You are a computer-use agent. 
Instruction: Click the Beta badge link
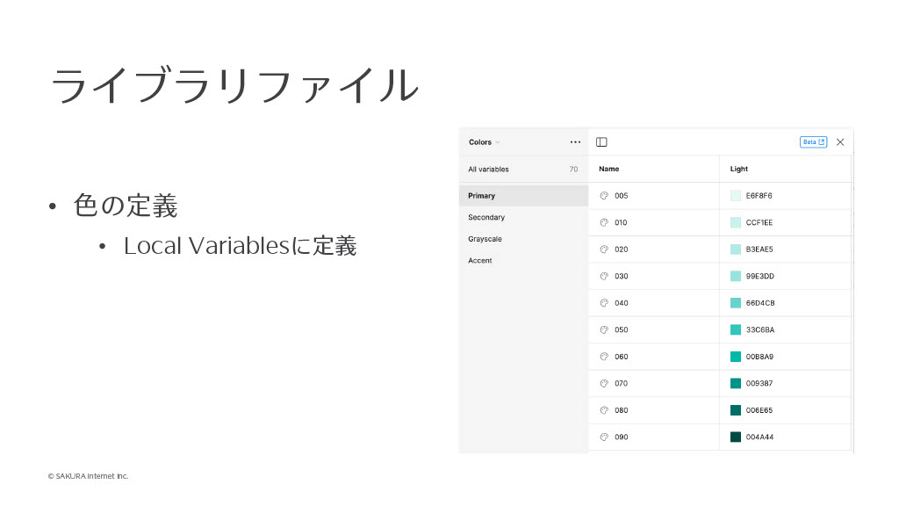point(813,142)
